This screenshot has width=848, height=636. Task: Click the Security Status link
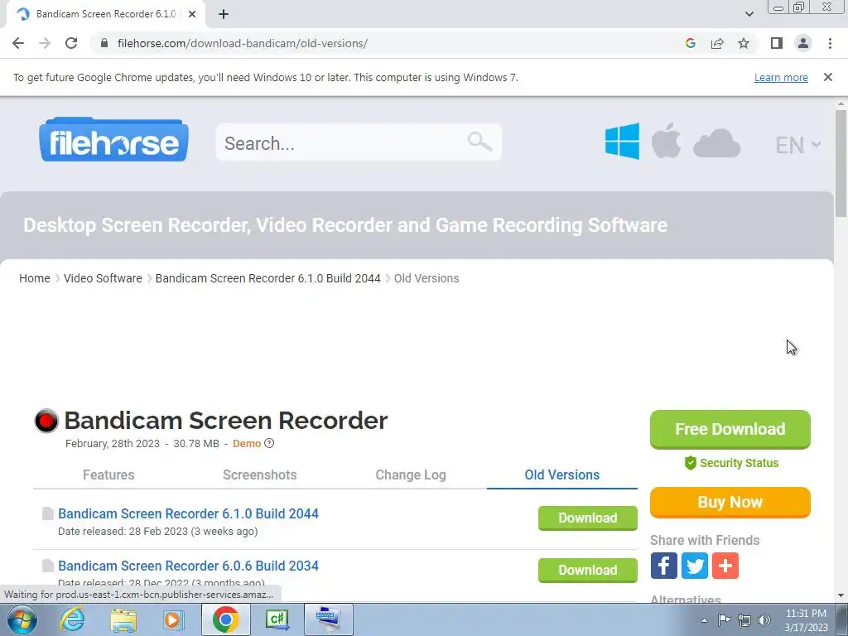(731, 463)
